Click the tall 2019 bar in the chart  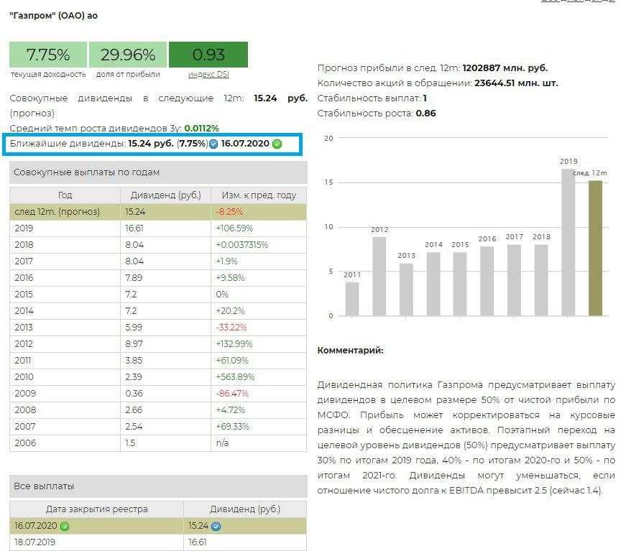pyautogui.click(x=568, y=243)
